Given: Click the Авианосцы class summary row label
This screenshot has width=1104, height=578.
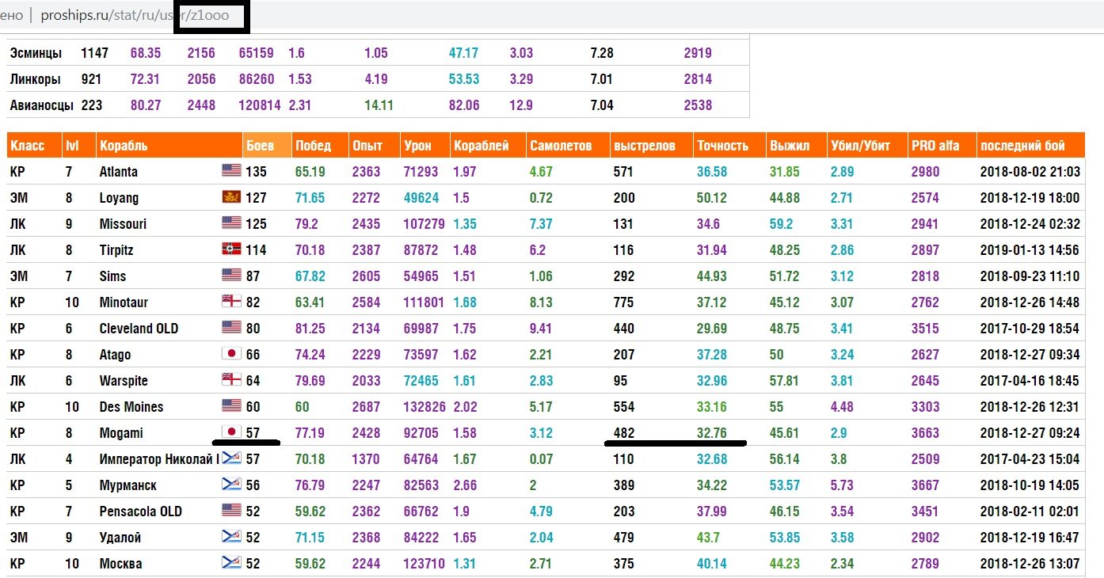Looking at the screenshot, I should (42, 105).
